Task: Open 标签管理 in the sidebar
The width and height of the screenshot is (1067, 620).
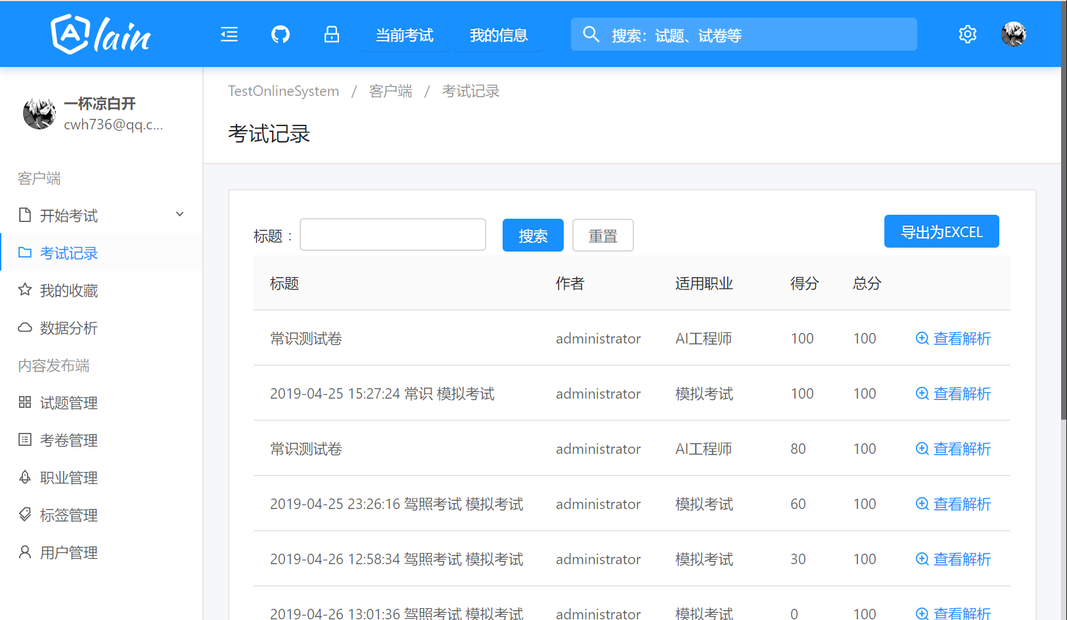Action: 101,515
